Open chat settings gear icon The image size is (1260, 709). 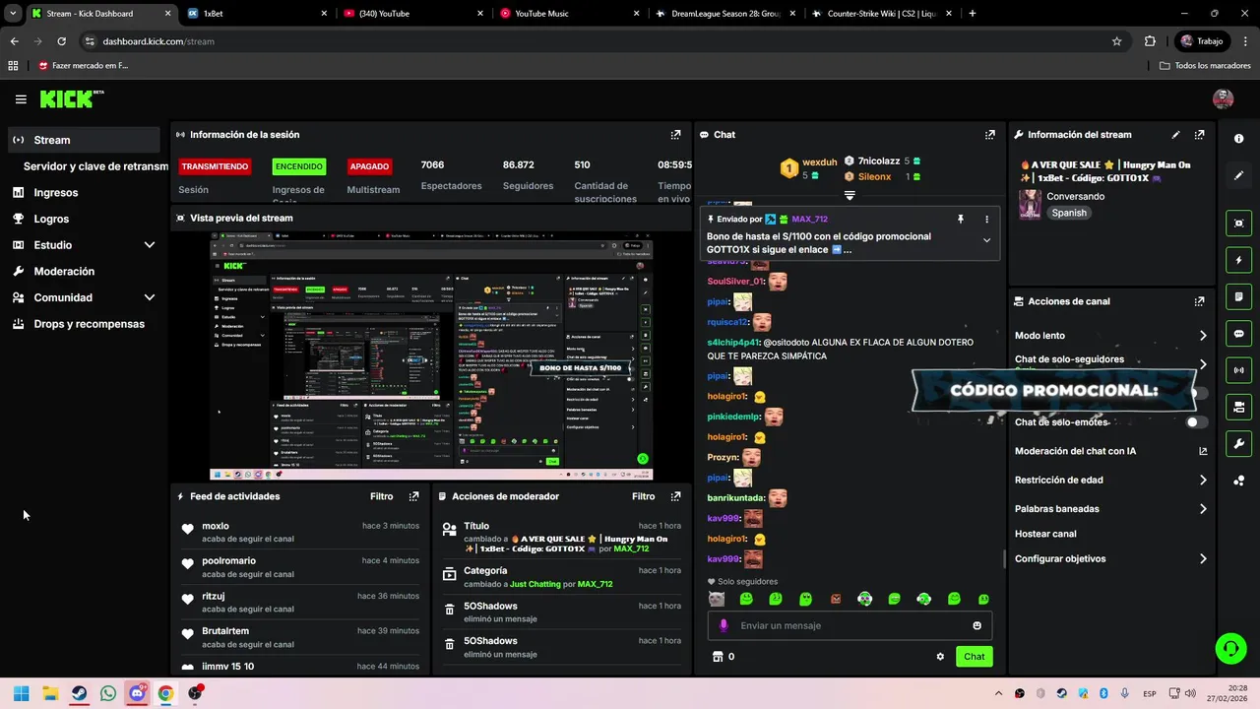click(x=940, y=657)
